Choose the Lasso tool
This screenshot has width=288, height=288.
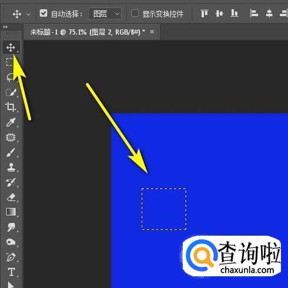[x=10, y=77]
